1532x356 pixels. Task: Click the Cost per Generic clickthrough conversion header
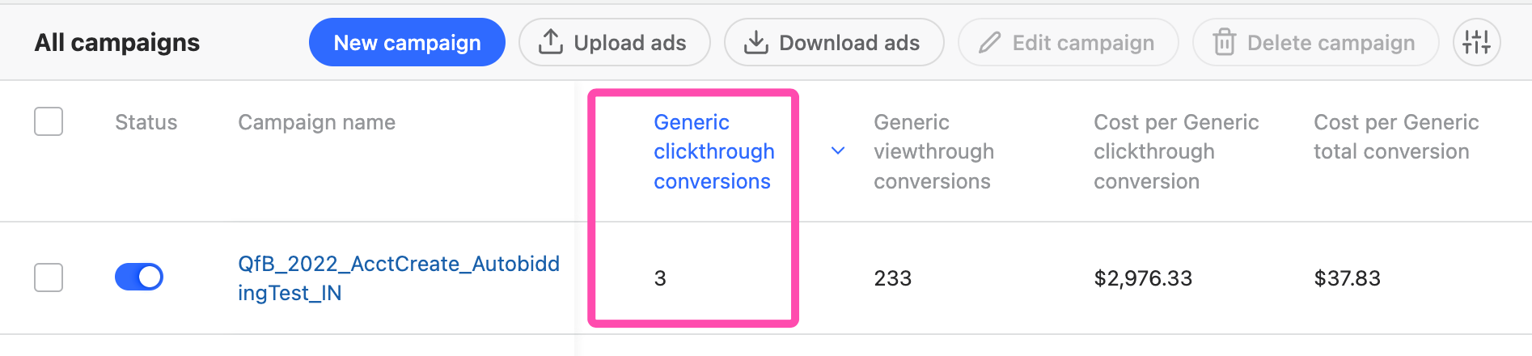coord(1176,151)
